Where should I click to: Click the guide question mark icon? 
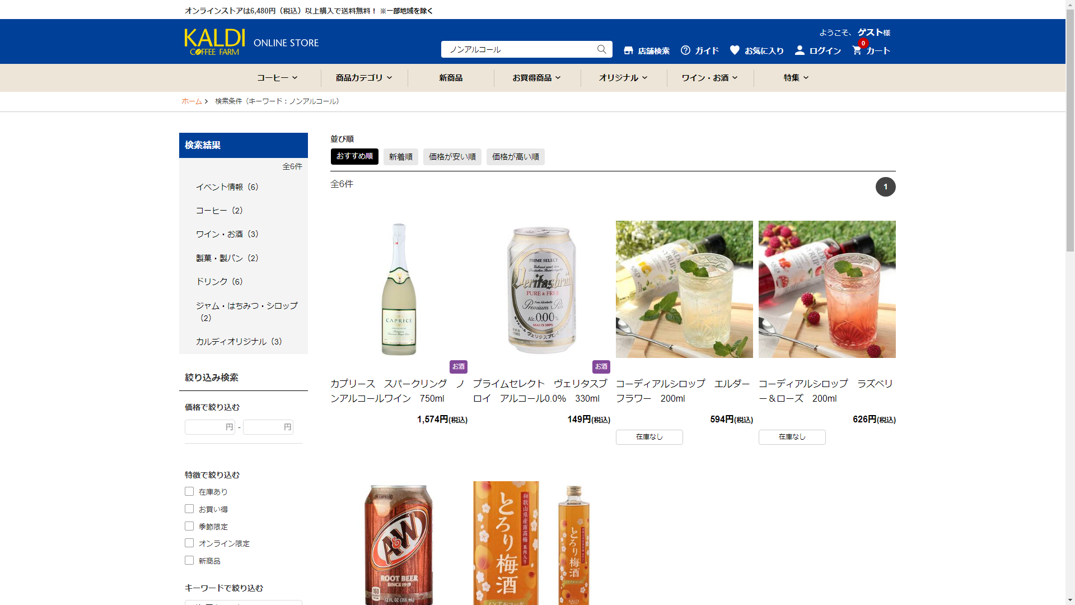tap(685, 50)
